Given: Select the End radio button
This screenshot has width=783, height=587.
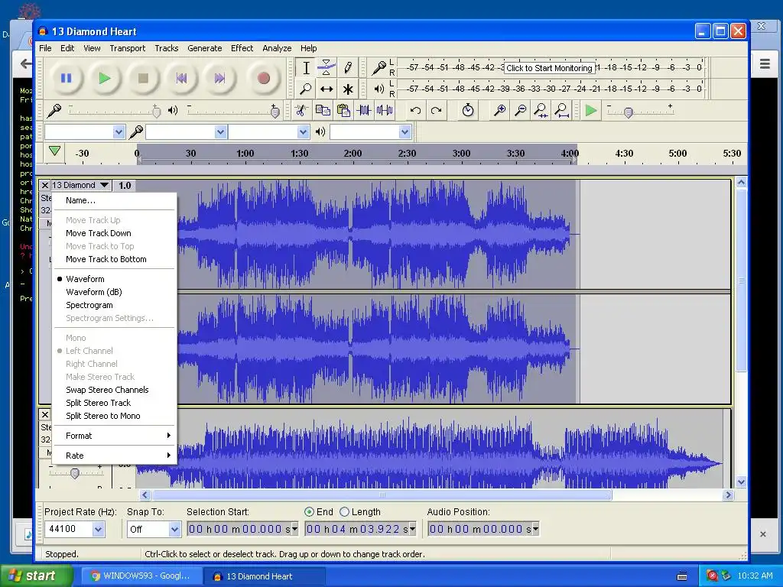Looking at the screenshot, I should point(309,512).
